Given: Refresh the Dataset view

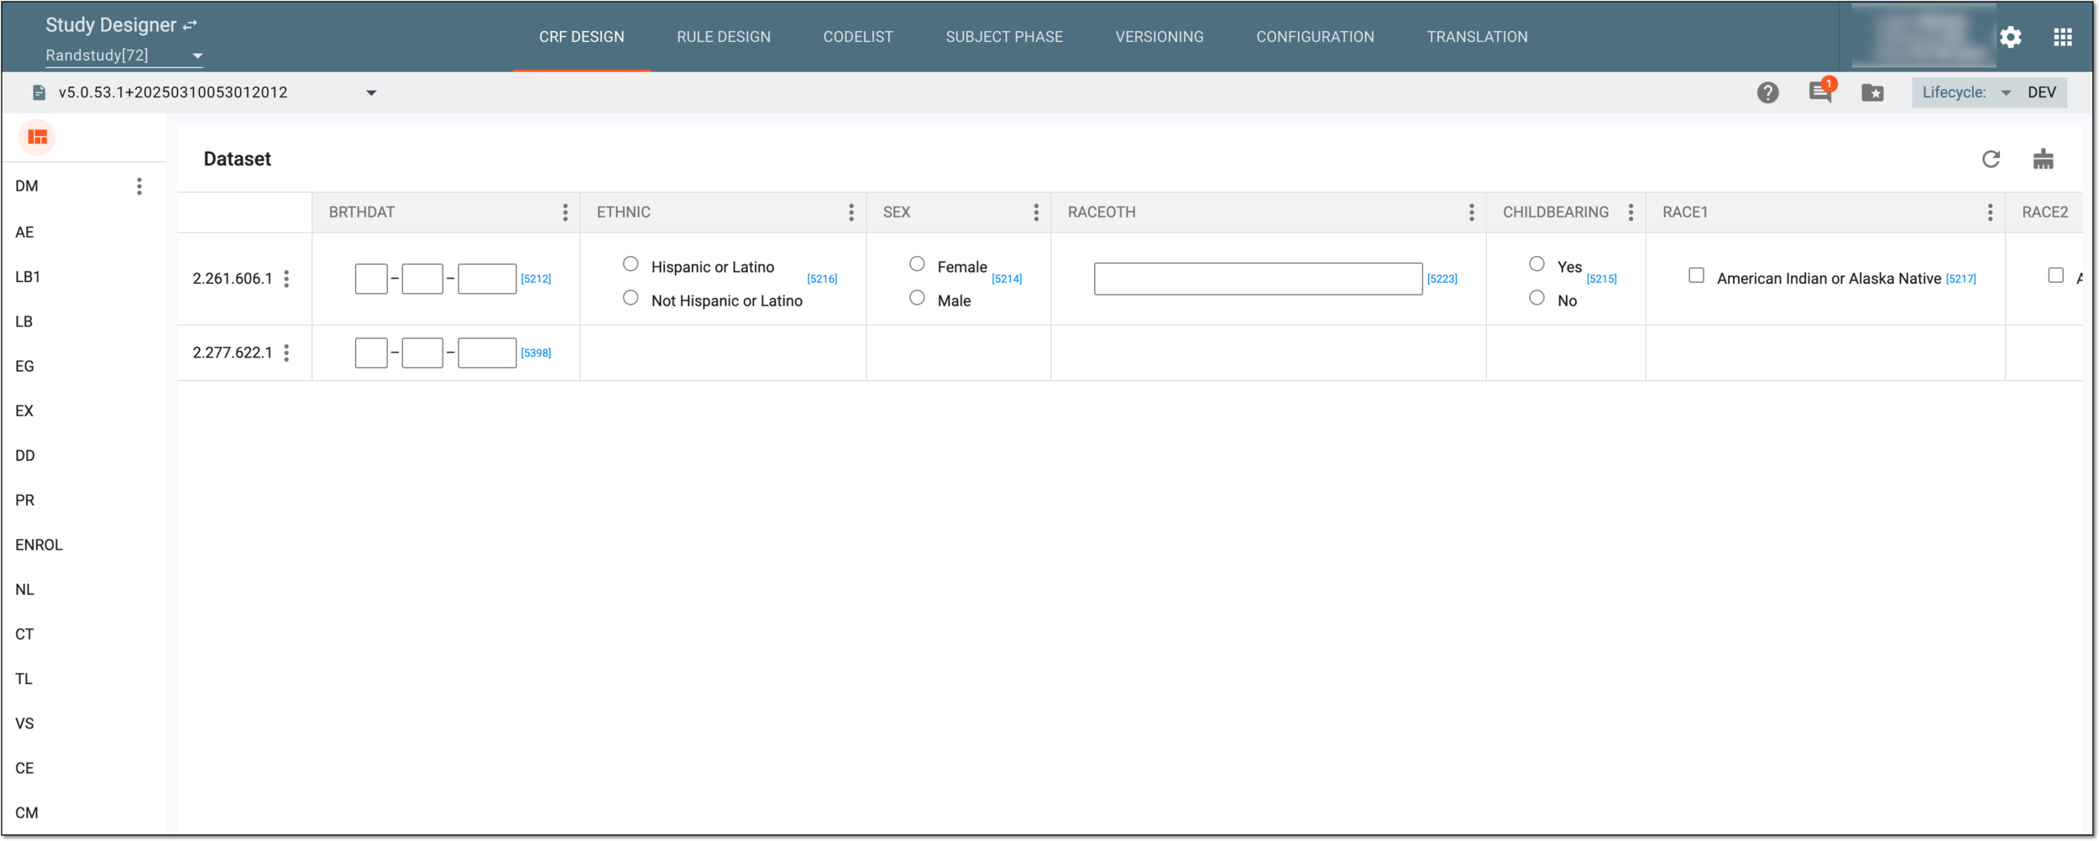Looking at the screenshot, I should coord(1992,159).
